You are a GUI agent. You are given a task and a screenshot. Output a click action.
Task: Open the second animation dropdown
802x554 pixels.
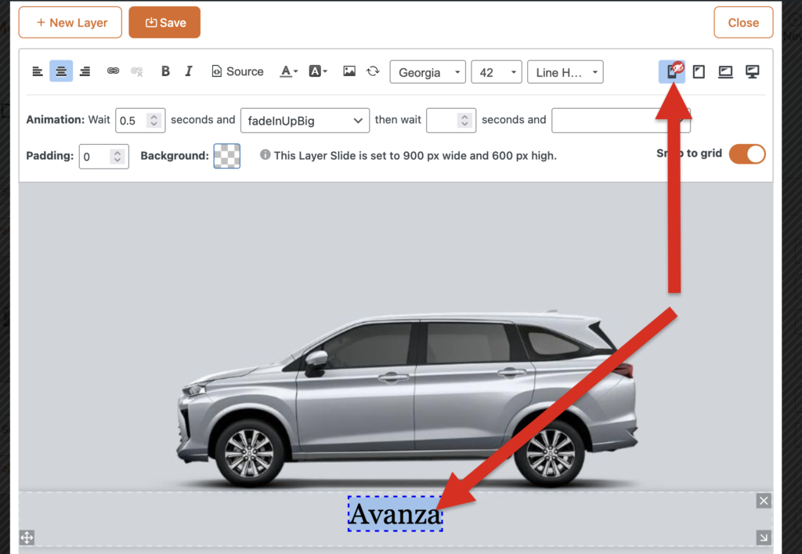click(x=621, y=121)
